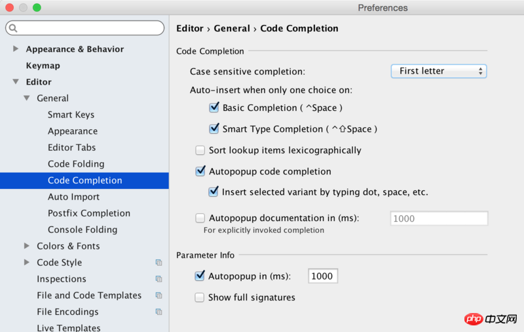Image resolution: width=524 pixels, height=332 pixels.
Task: Focus the preferences search field
Action: coord(88,28)
